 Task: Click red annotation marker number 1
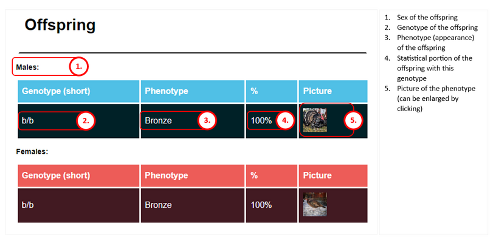(x=78, y=67)
